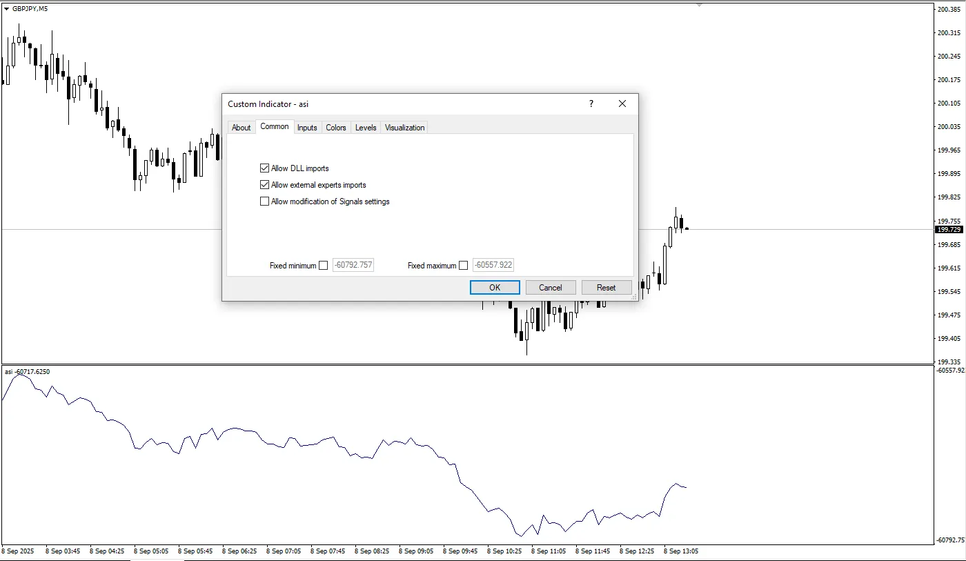Click the chart shift triangle marker
The height and width of the screenshot is (561, 966).
pos(699,5)
